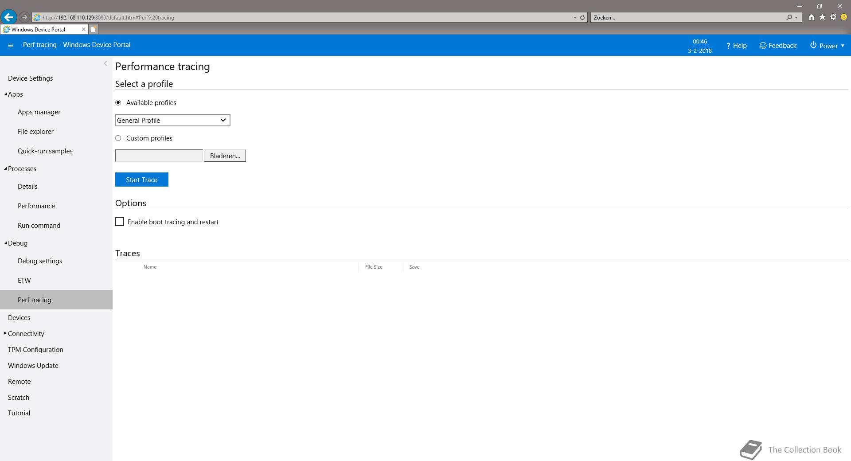Open Favorites star icon

(822, 17)
